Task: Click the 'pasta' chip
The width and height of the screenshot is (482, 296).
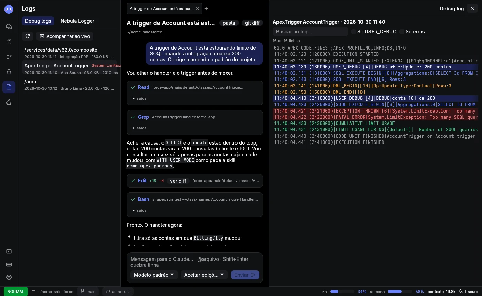Action: tap(229, 23)
